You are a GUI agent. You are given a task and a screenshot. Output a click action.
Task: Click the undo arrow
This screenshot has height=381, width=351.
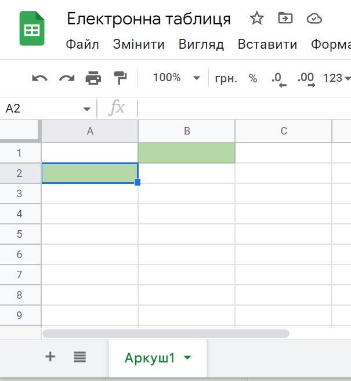tap(39, 78)
